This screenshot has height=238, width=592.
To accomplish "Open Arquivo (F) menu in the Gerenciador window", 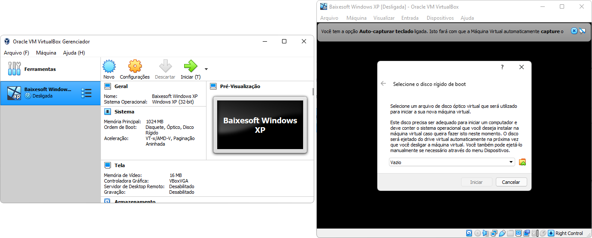I will [x=16, y=53].
